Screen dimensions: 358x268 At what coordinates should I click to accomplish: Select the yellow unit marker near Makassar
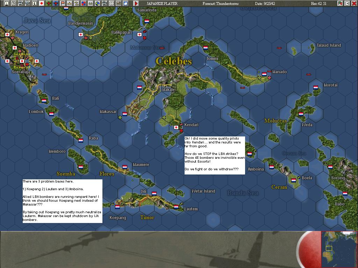click(x=120, y=117)
